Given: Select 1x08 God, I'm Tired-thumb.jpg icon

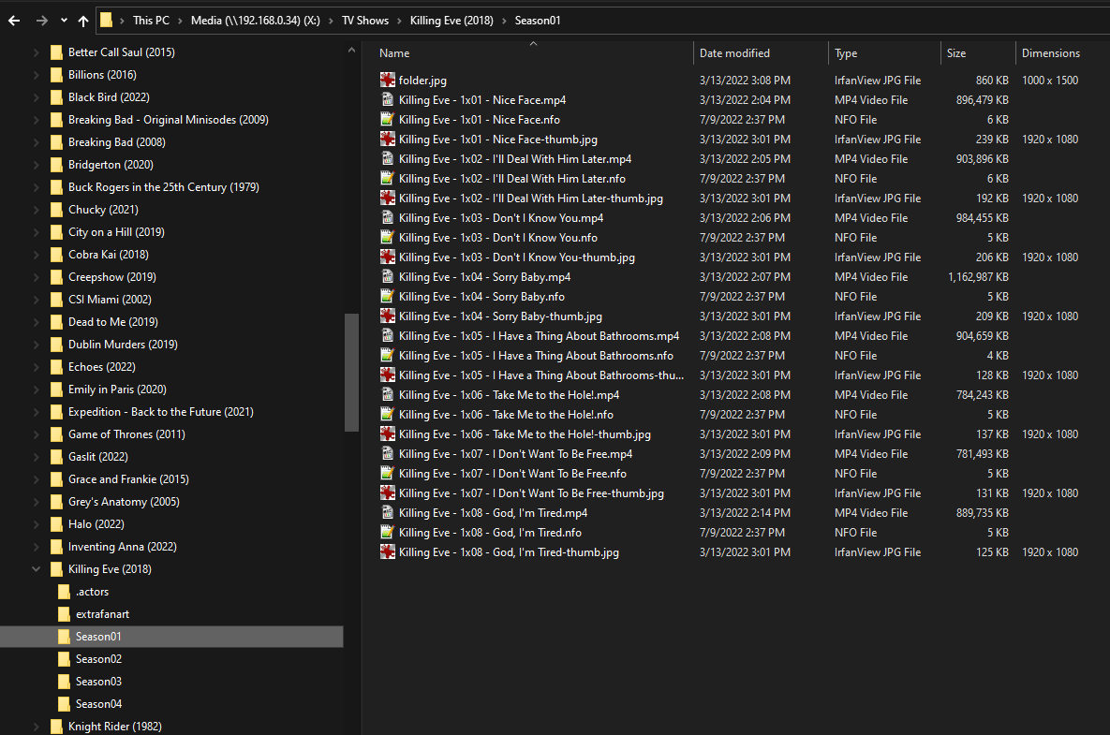Looking at the screenshot, I should coord(387,551).
